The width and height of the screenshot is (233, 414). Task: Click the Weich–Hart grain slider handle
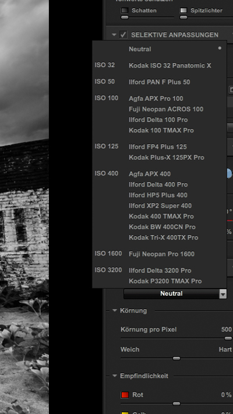(176, 358)
